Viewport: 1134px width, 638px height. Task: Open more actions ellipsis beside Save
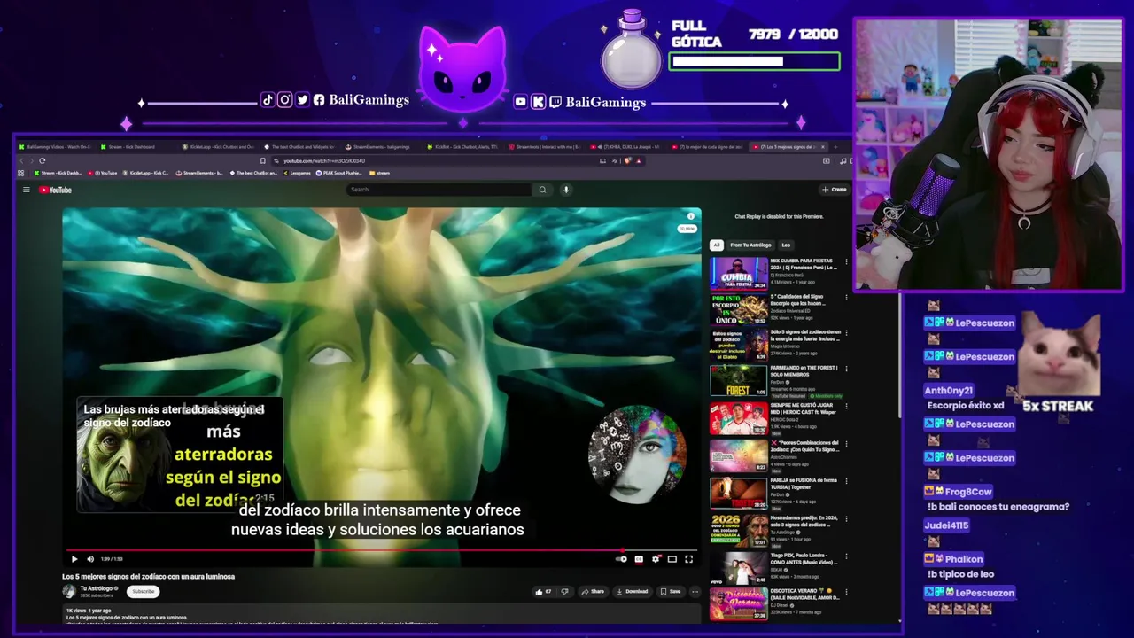(695, 591)
